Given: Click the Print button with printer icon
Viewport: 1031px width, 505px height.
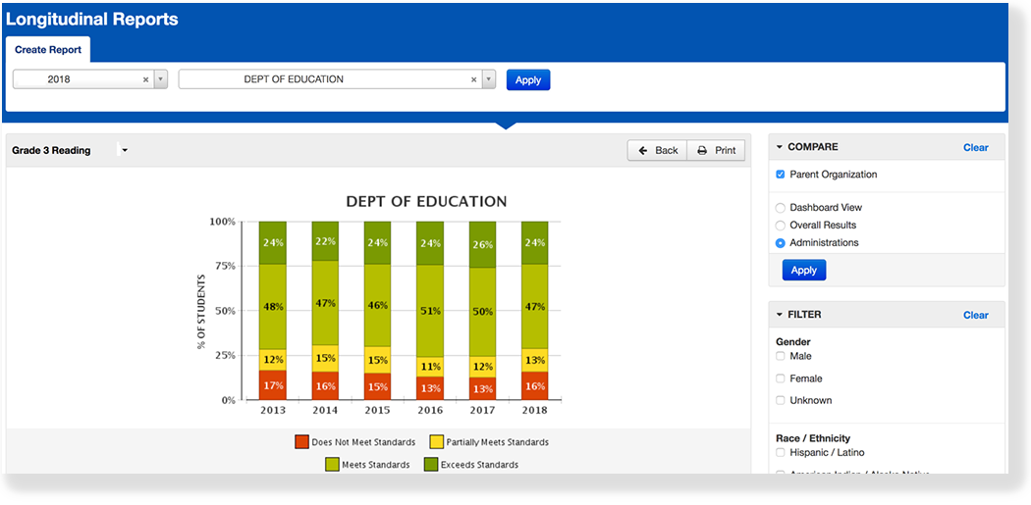Looking at the screenshot, I should (x=716, y=150).
